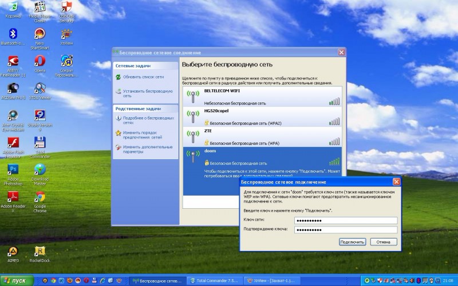This screenshot has width=458, height=286.
Task: Click the Подключить button
Action: [353, 242]
